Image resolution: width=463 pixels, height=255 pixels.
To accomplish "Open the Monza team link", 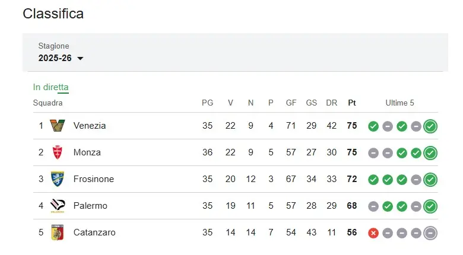I will point(87,152).
